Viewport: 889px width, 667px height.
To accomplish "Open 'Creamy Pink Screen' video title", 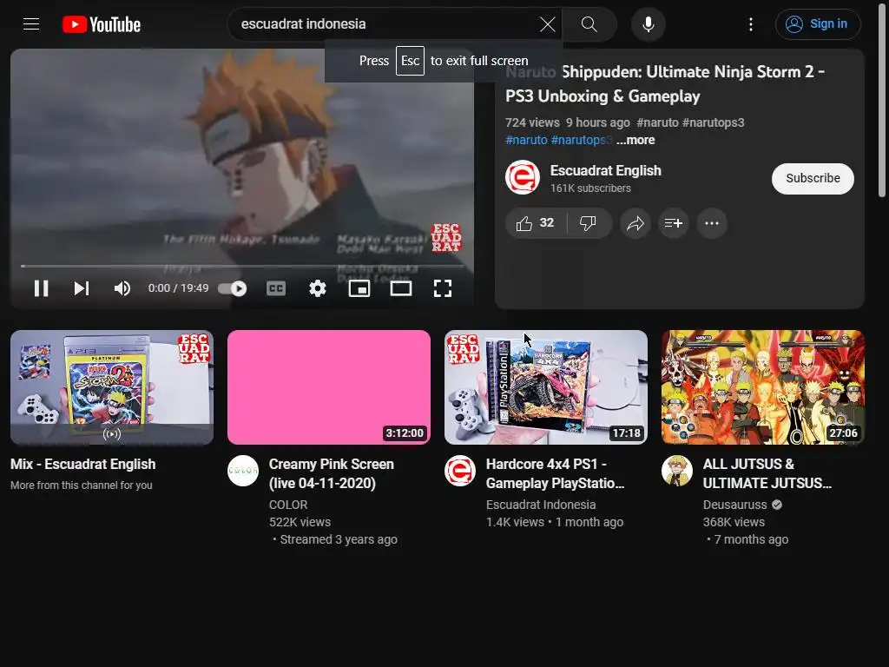I will (331, 473).
